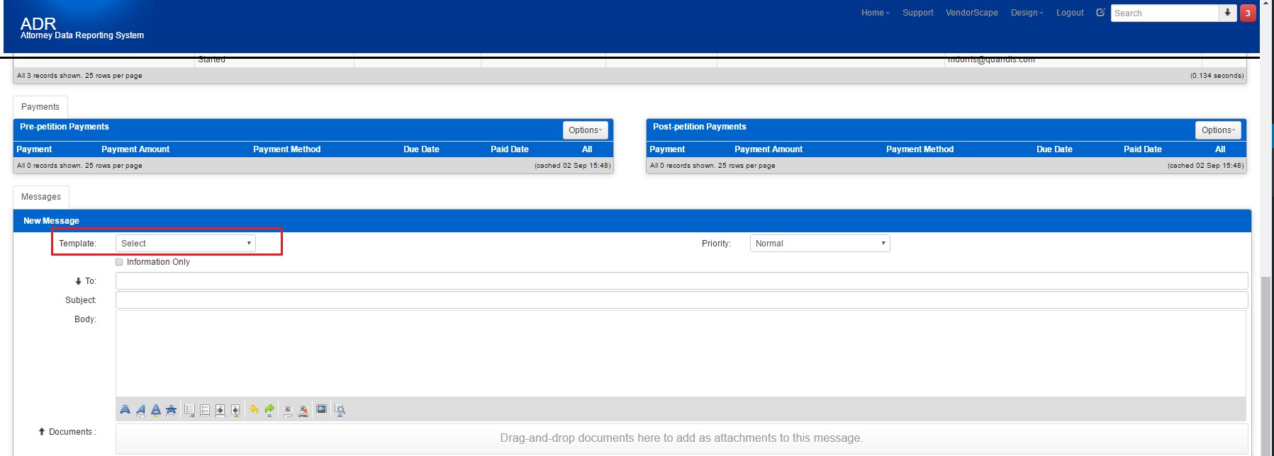1274x456 pixels.
Task: Open Post-petition Payments Options dropdown
Action: [1219, 130]
